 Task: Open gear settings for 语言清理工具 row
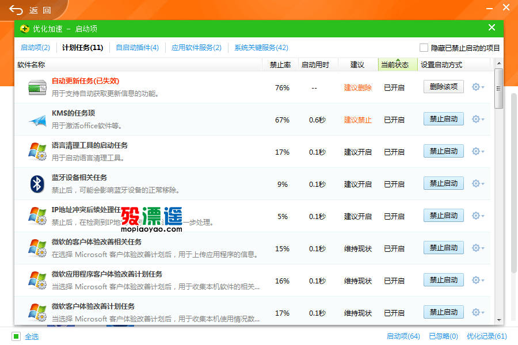pos(478,151)
